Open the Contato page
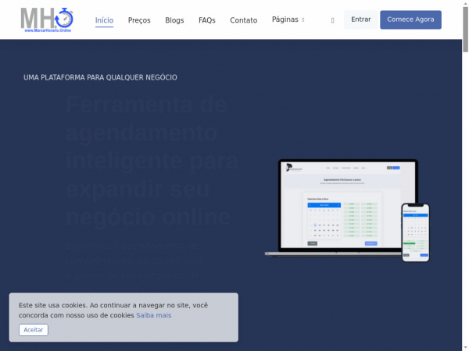The width and height of the screenshot is (469, 351). pyautogui.click(x=243, y=20)
